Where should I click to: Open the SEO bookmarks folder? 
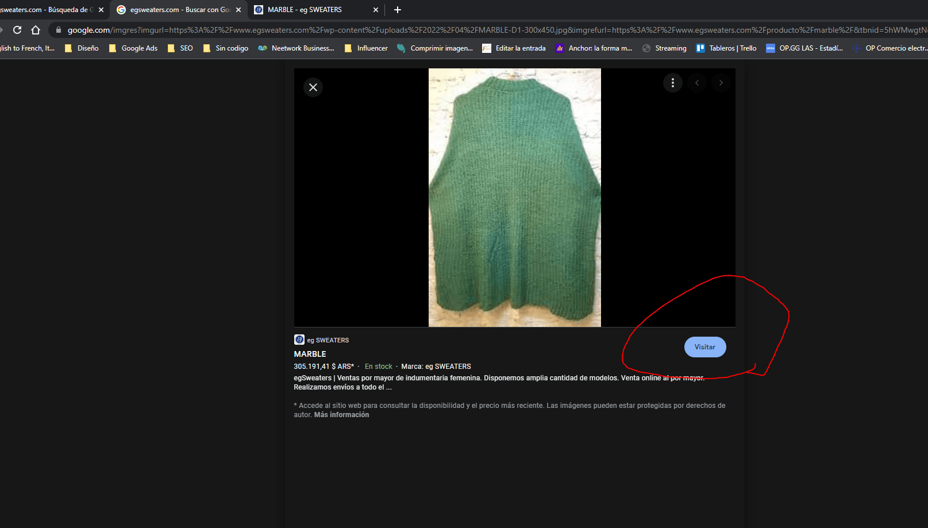(x=180, y=48)
